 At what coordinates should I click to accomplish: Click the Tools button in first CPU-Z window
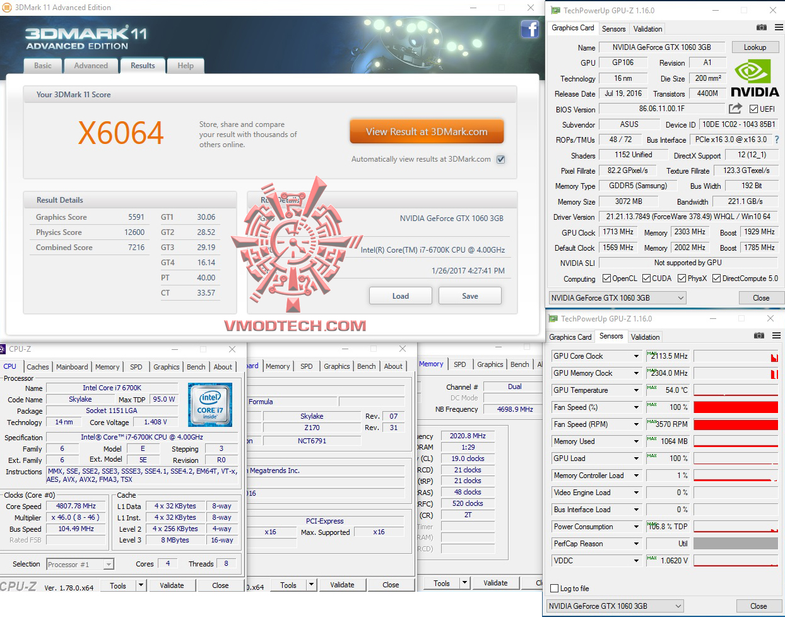118,585
